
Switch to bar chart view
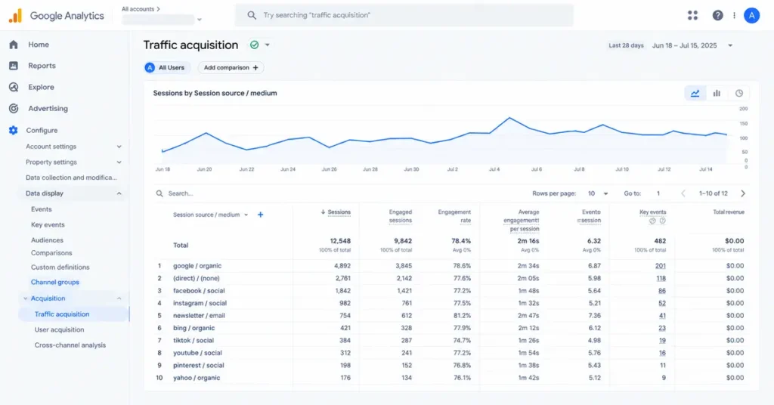[717, 93]
